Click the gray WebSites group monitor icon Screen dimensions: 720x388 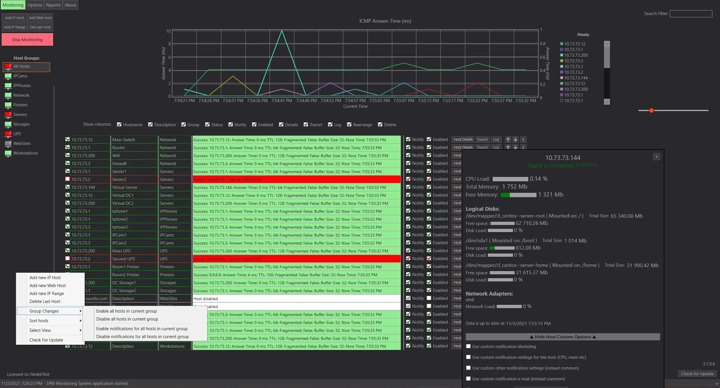pyautogui.click(x=8, y=144)
